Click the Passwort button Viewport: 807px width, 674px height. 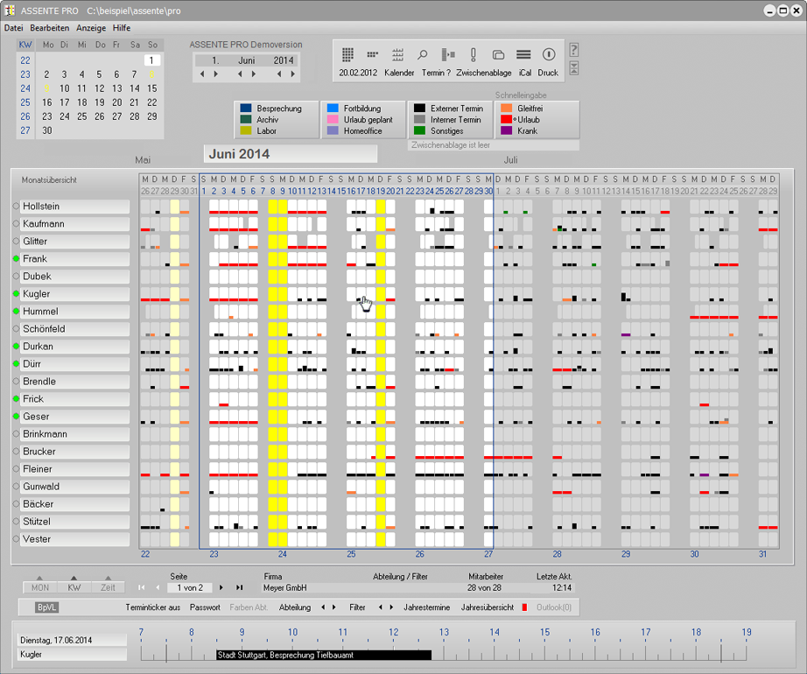pos(205,607)
